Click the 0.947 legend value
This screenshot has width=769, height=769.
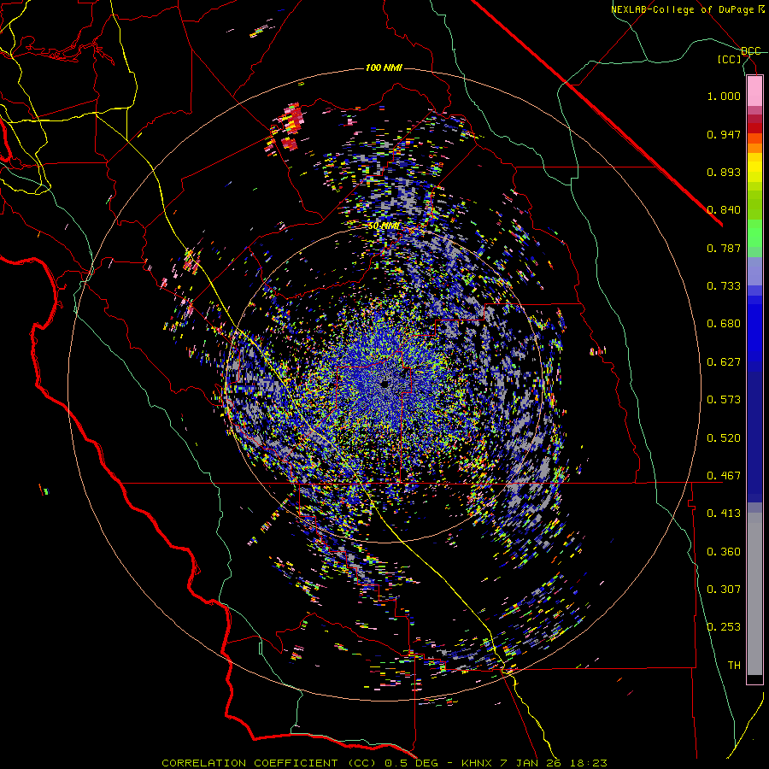(724, 134)
